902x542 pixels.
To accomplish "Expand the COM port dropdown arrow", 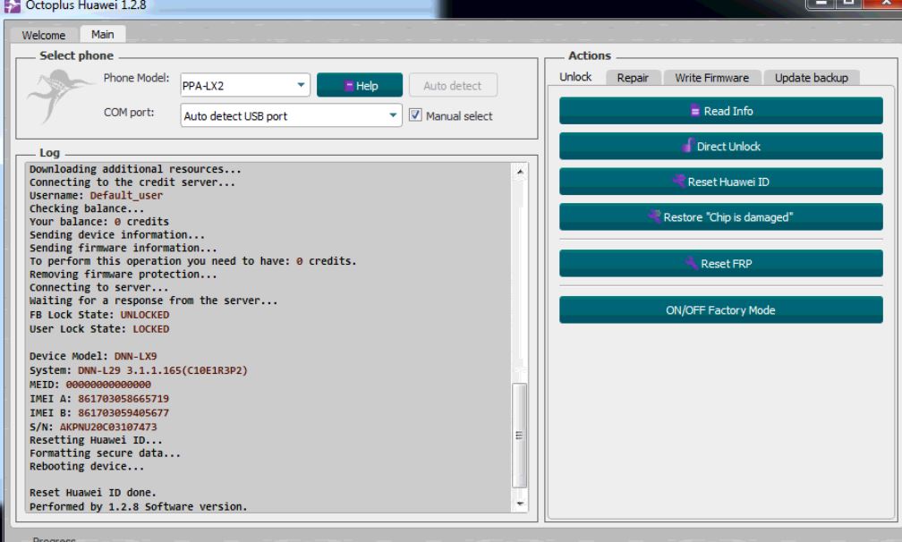I will point(392,115).
